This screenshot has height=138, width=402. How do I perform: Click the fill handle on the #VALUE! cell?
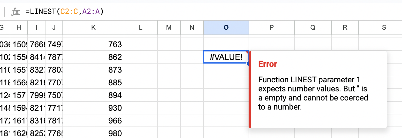coord(249,63)
